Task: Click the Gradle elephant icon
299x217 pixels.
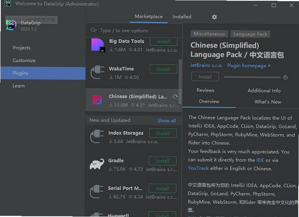Action: (x=97, y=164)
